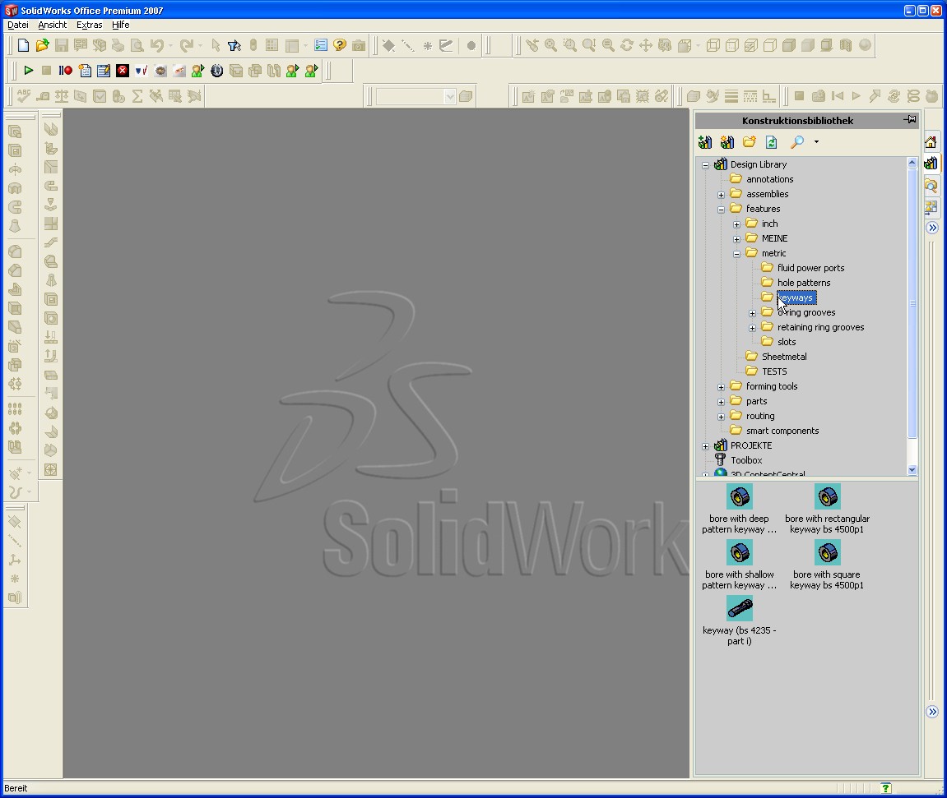Screen dimensions: 947x798
Task: Click tree scrollbar down arrow
Action: 912,470
